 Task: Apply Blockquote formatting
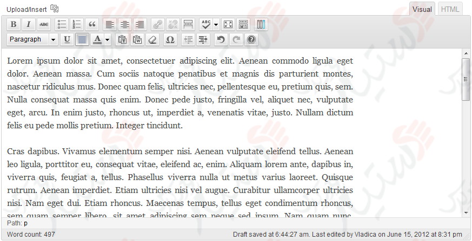coord(92,24)
